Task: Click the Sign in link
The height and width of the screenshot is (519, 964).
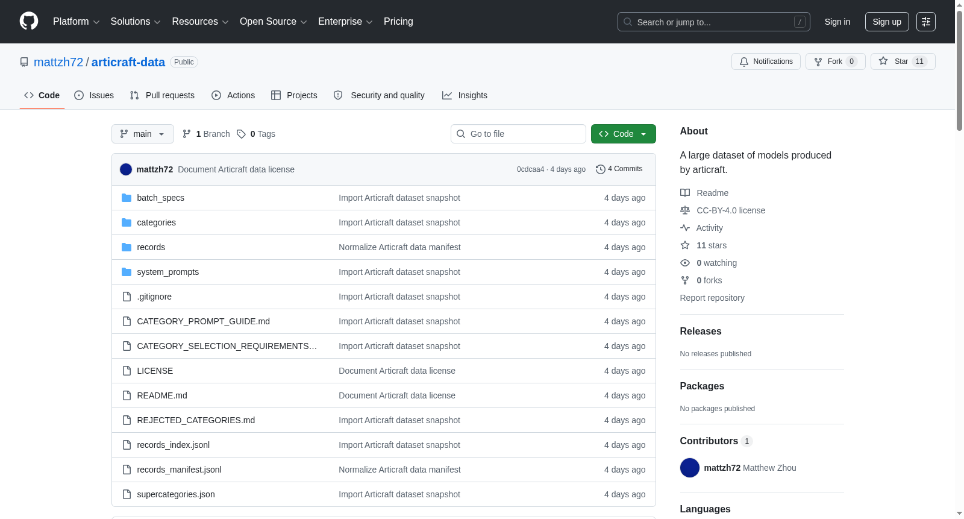Action: pos(837,22)
